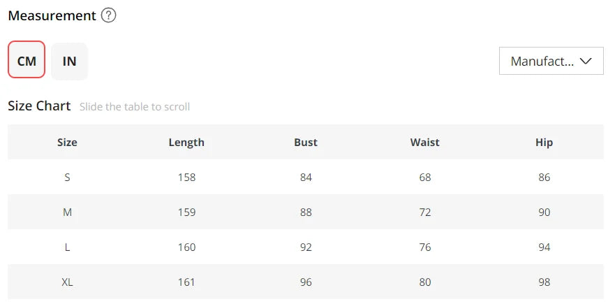The height and width of the screenshot is (304, 608).
Task: Select the Size column header
Action: tap(67, 142)
